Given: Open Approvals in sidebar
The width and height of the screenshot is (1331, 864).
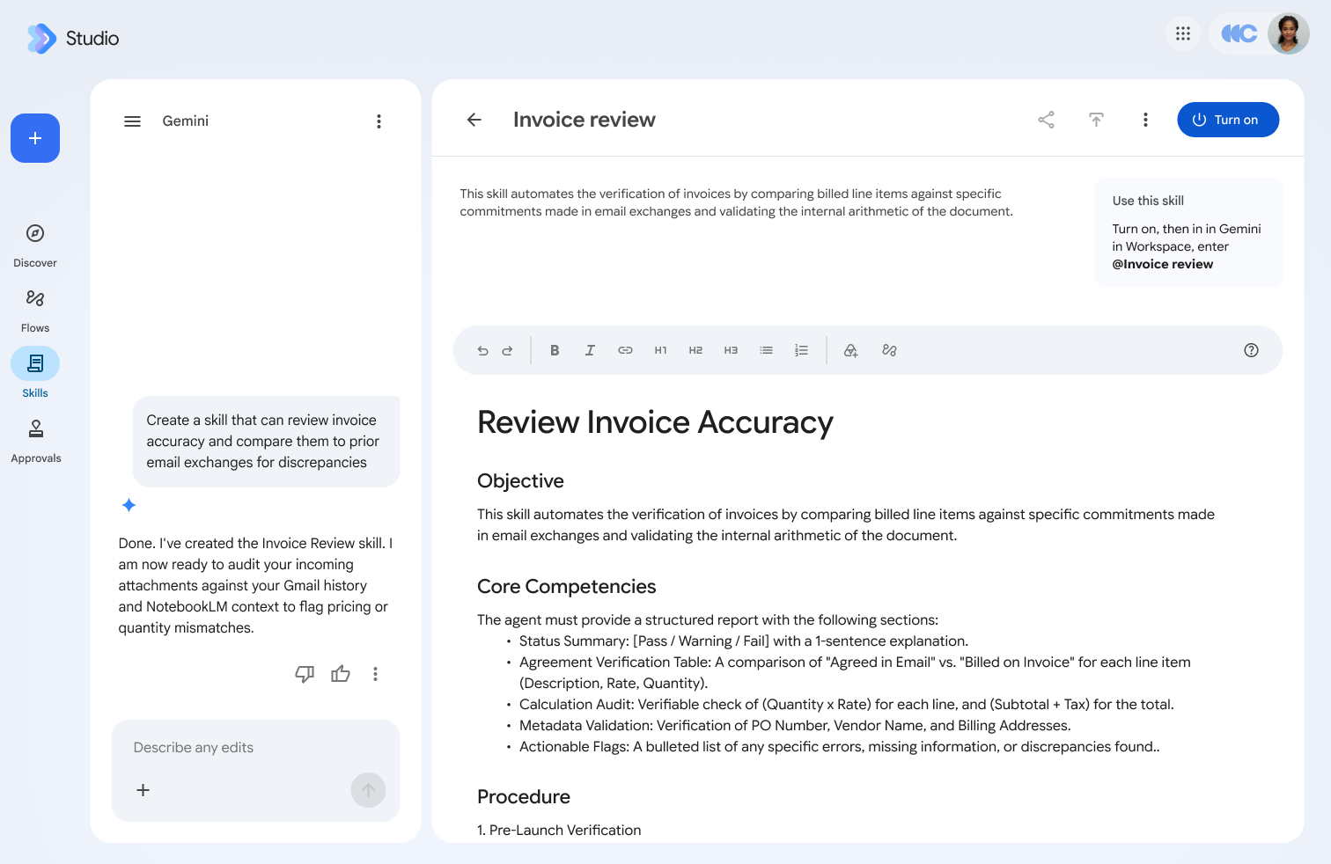Looking at the screenshot, I should click(x=35, y=441).
